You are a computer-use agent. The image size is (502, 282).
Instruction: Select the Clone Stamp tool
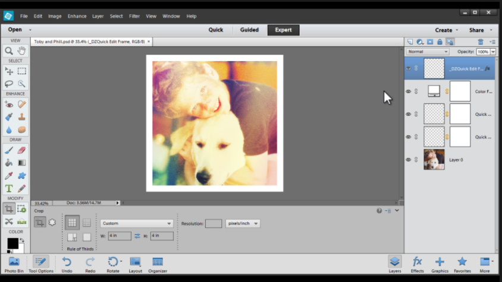(x=22, y=117)
